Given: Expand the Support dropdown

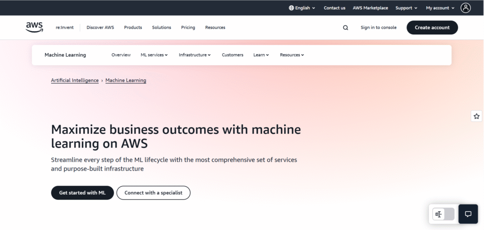Looking at the screenshot, I should pyautogui.click(x=406, y=8).
